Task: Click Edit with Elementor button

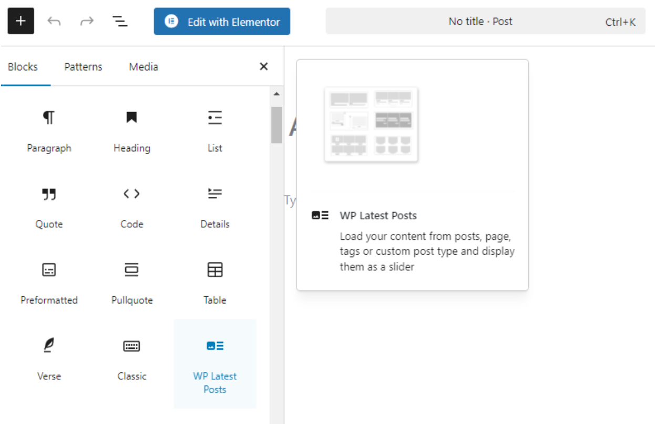Action: (x=222, y=22)
